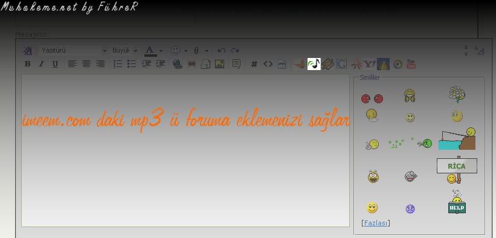Image resolution: width=496 pixels, height=238 pixels.
Task: Open the Fazlası smilies link
Action: click(376, 223)
